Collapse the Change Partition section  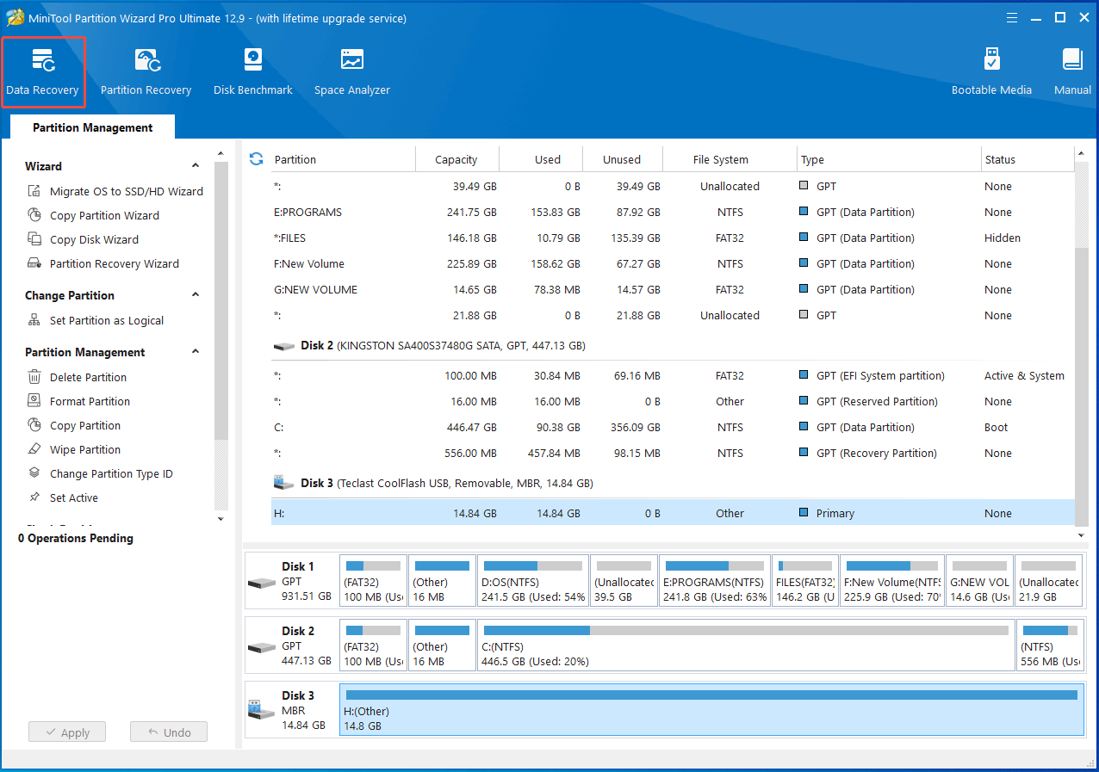point(196,295)
